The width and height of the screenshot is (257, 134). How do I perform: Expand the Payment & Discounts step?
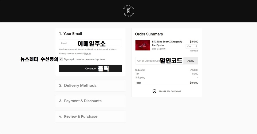click(90, 101)
